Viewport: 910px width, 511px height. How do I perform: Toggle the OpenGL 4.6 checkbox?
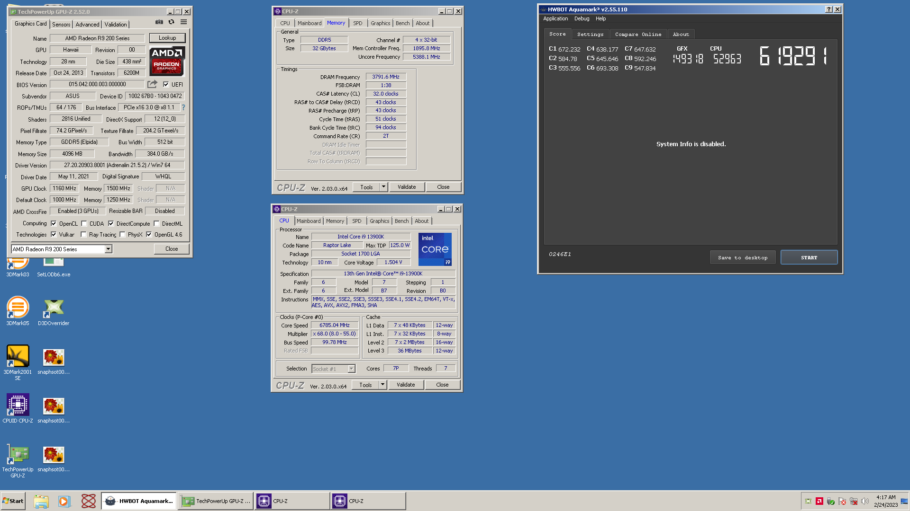[149, 235]
